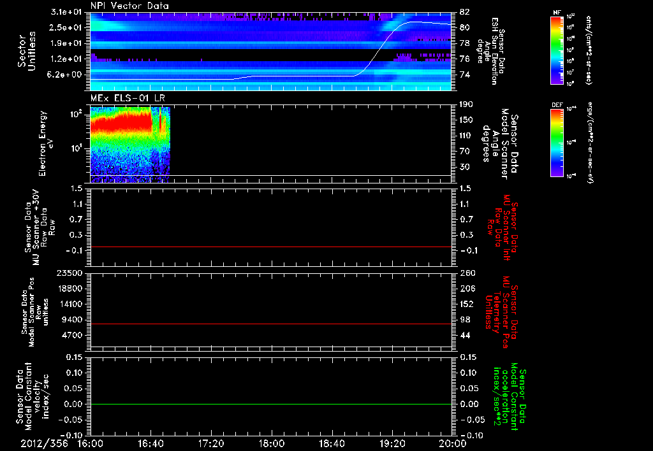Click the 206 telemetry tick value
This screenshot has height=451, width=653.
[467, 289]
